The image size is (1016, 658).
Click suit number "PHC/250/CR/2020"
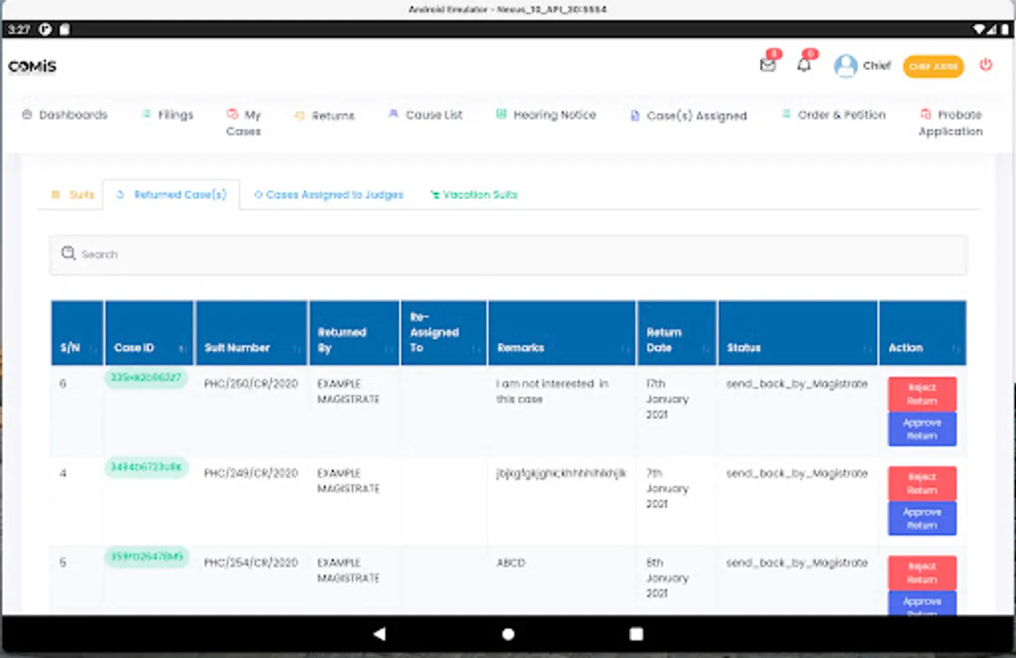(x=251, y=384)
